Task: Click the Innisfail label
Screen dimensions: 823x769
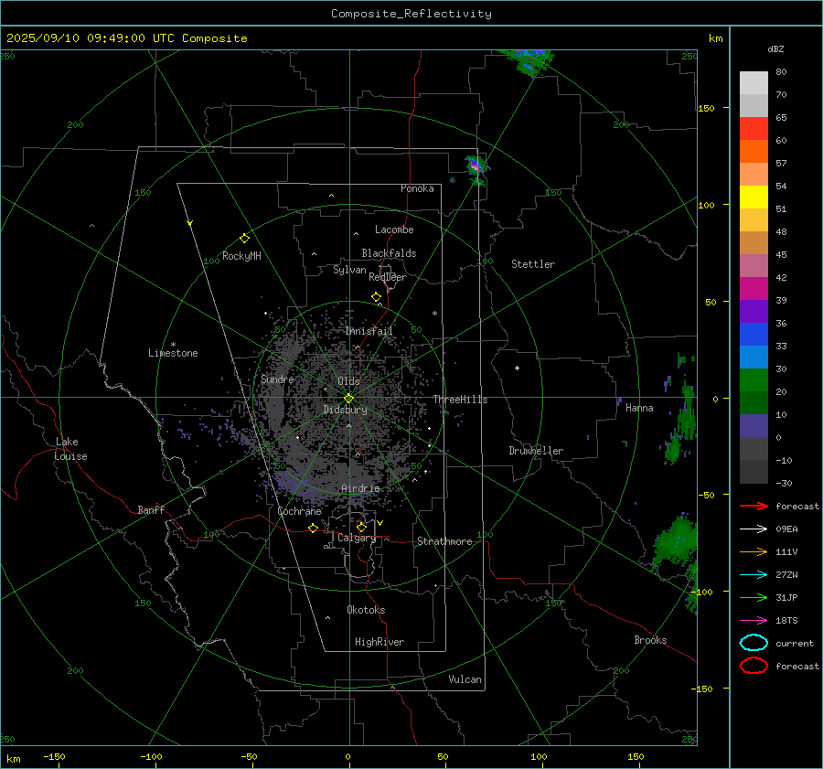Action: point(369,331)
